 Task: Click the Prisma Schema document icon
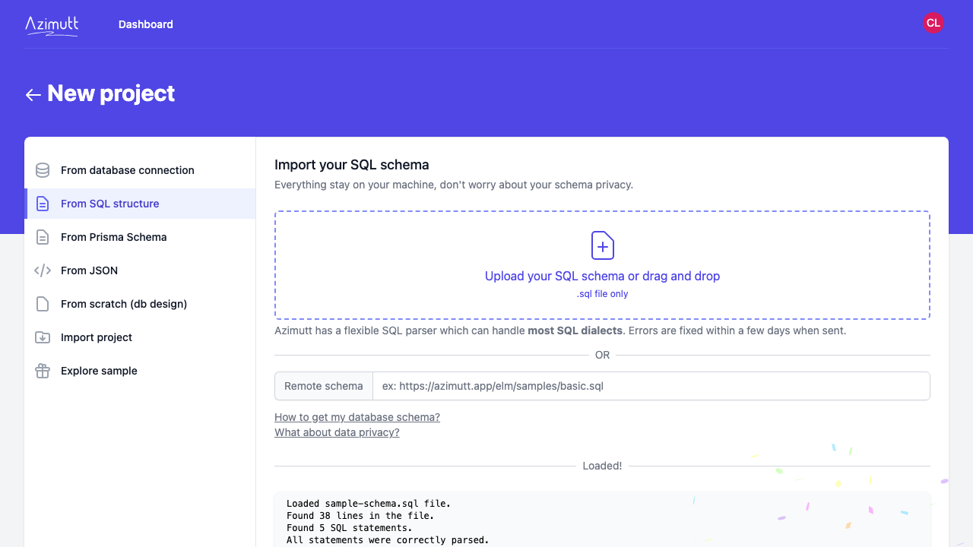[x=43, y=237]
